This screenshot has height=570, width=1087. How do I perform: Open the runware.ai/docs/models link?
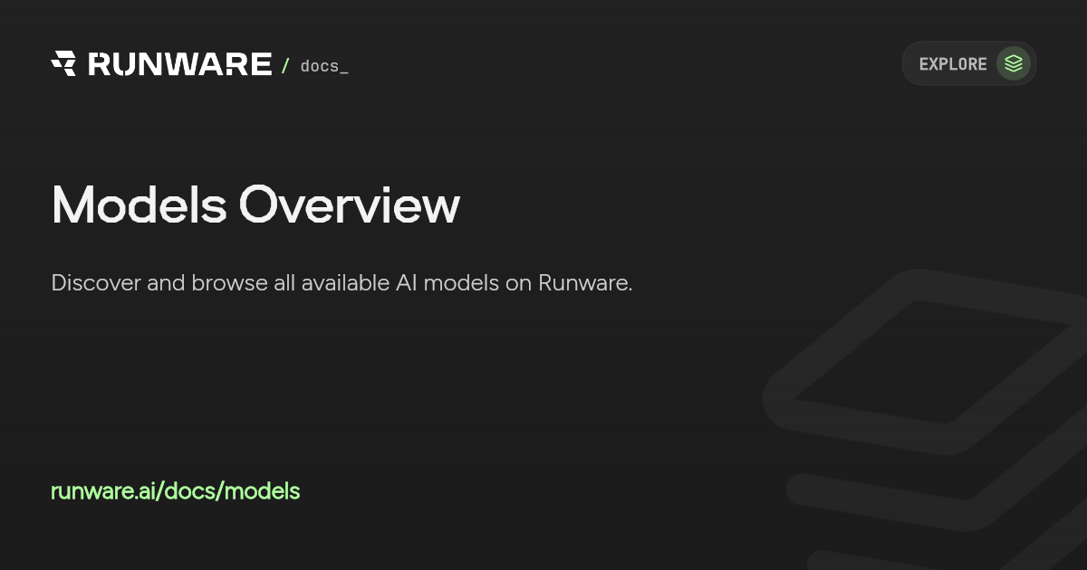click(176, 491)
